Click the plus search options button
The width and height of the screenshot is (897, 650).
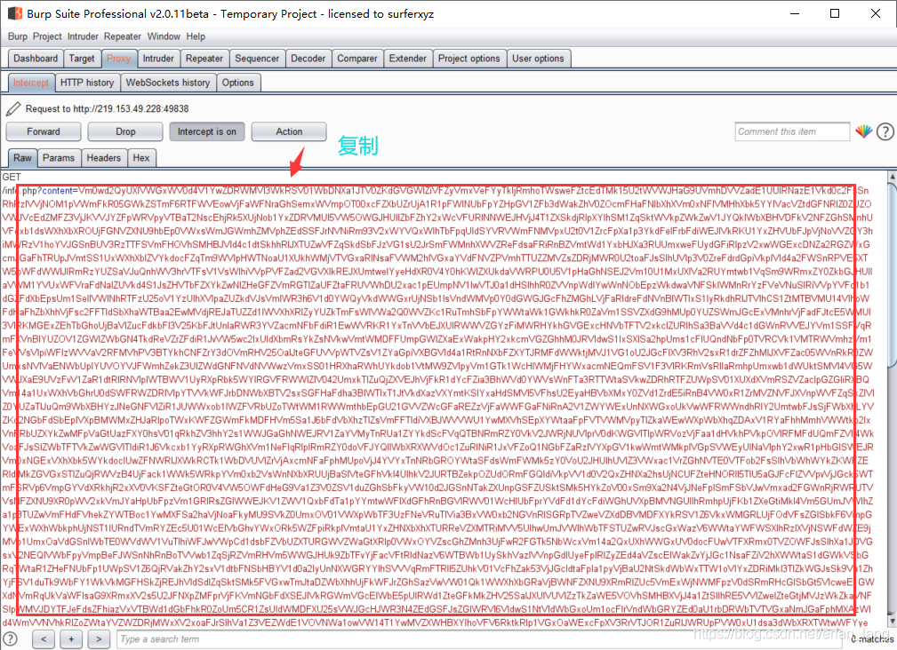(71, 639)
